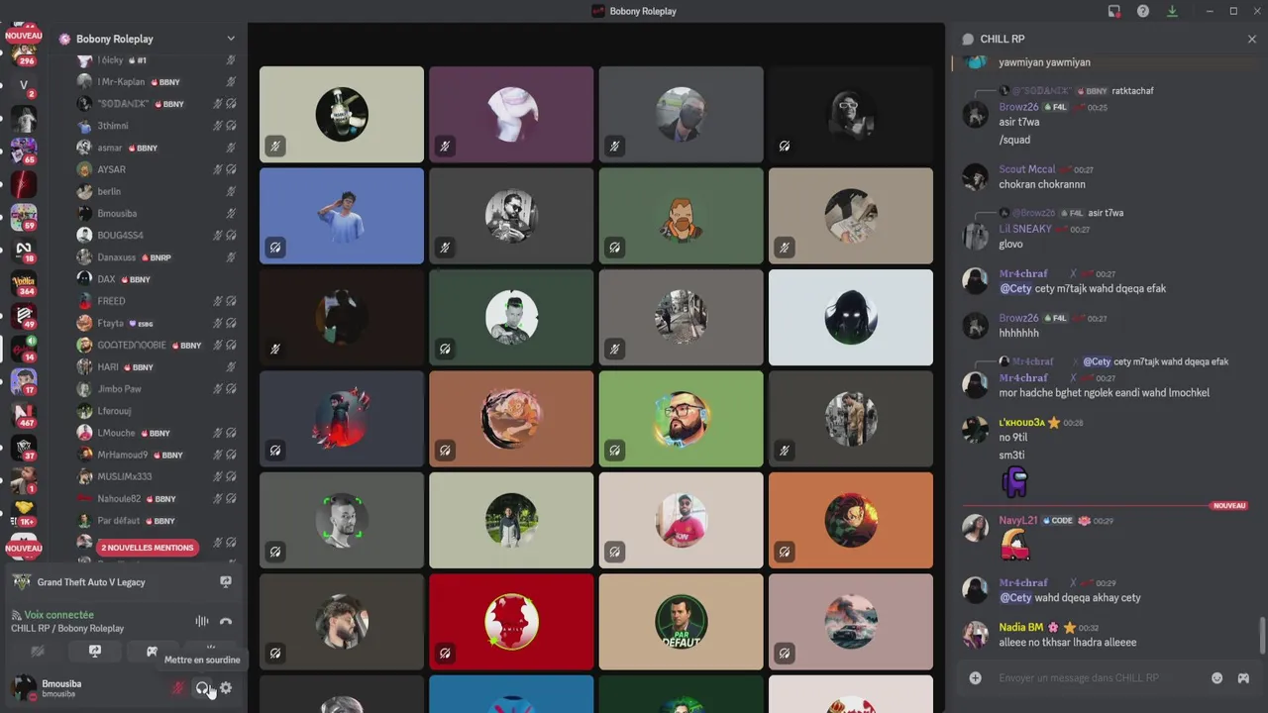Image resolution: width=1268 pixels, height=713 pixels.
Task: Select voice member Jimbo Paw
Action: [x=119, y=389]
